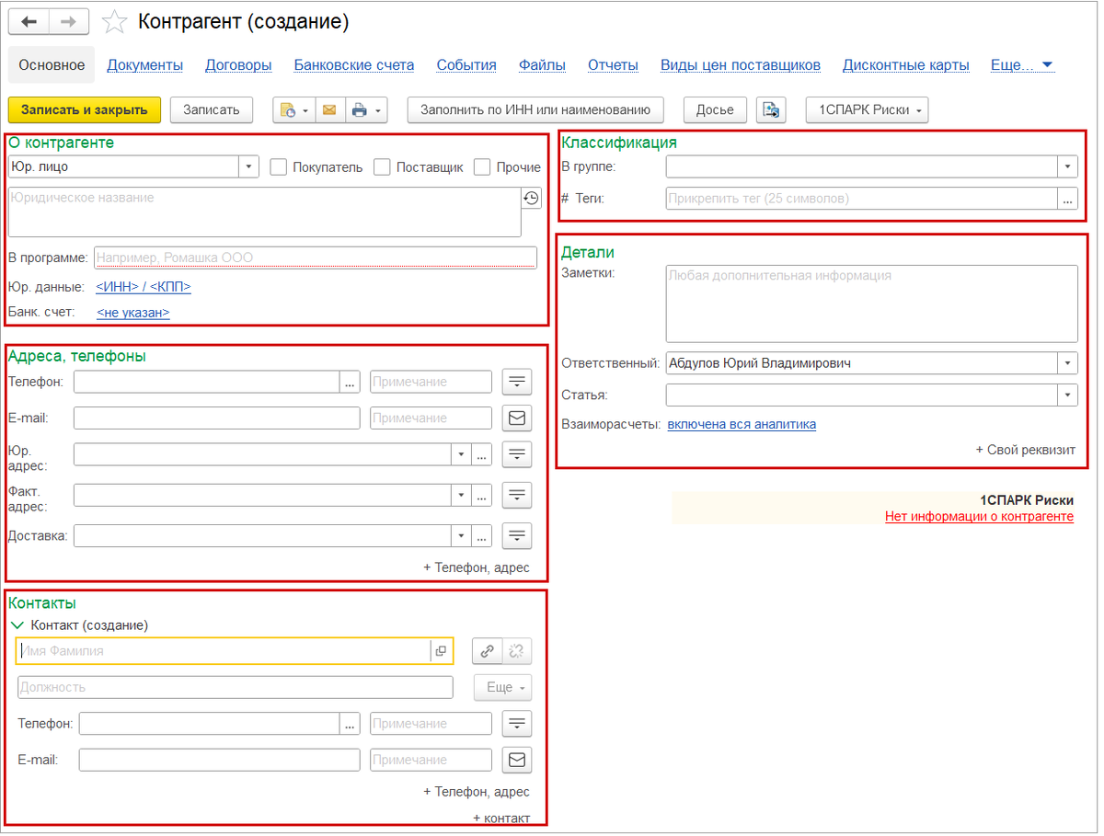The image size is (1104, 836).
Task: Click + контакт link
Action: 501,818
